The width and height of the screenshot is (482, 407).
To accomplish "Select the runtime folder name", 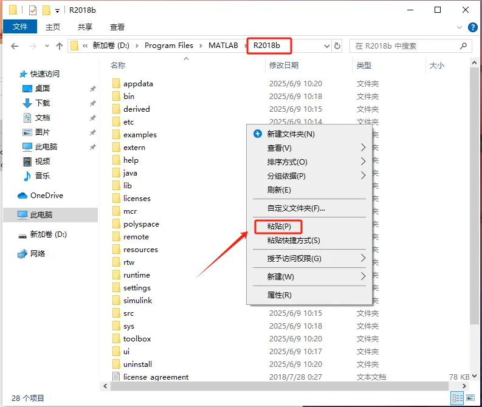I will point(137,275).
